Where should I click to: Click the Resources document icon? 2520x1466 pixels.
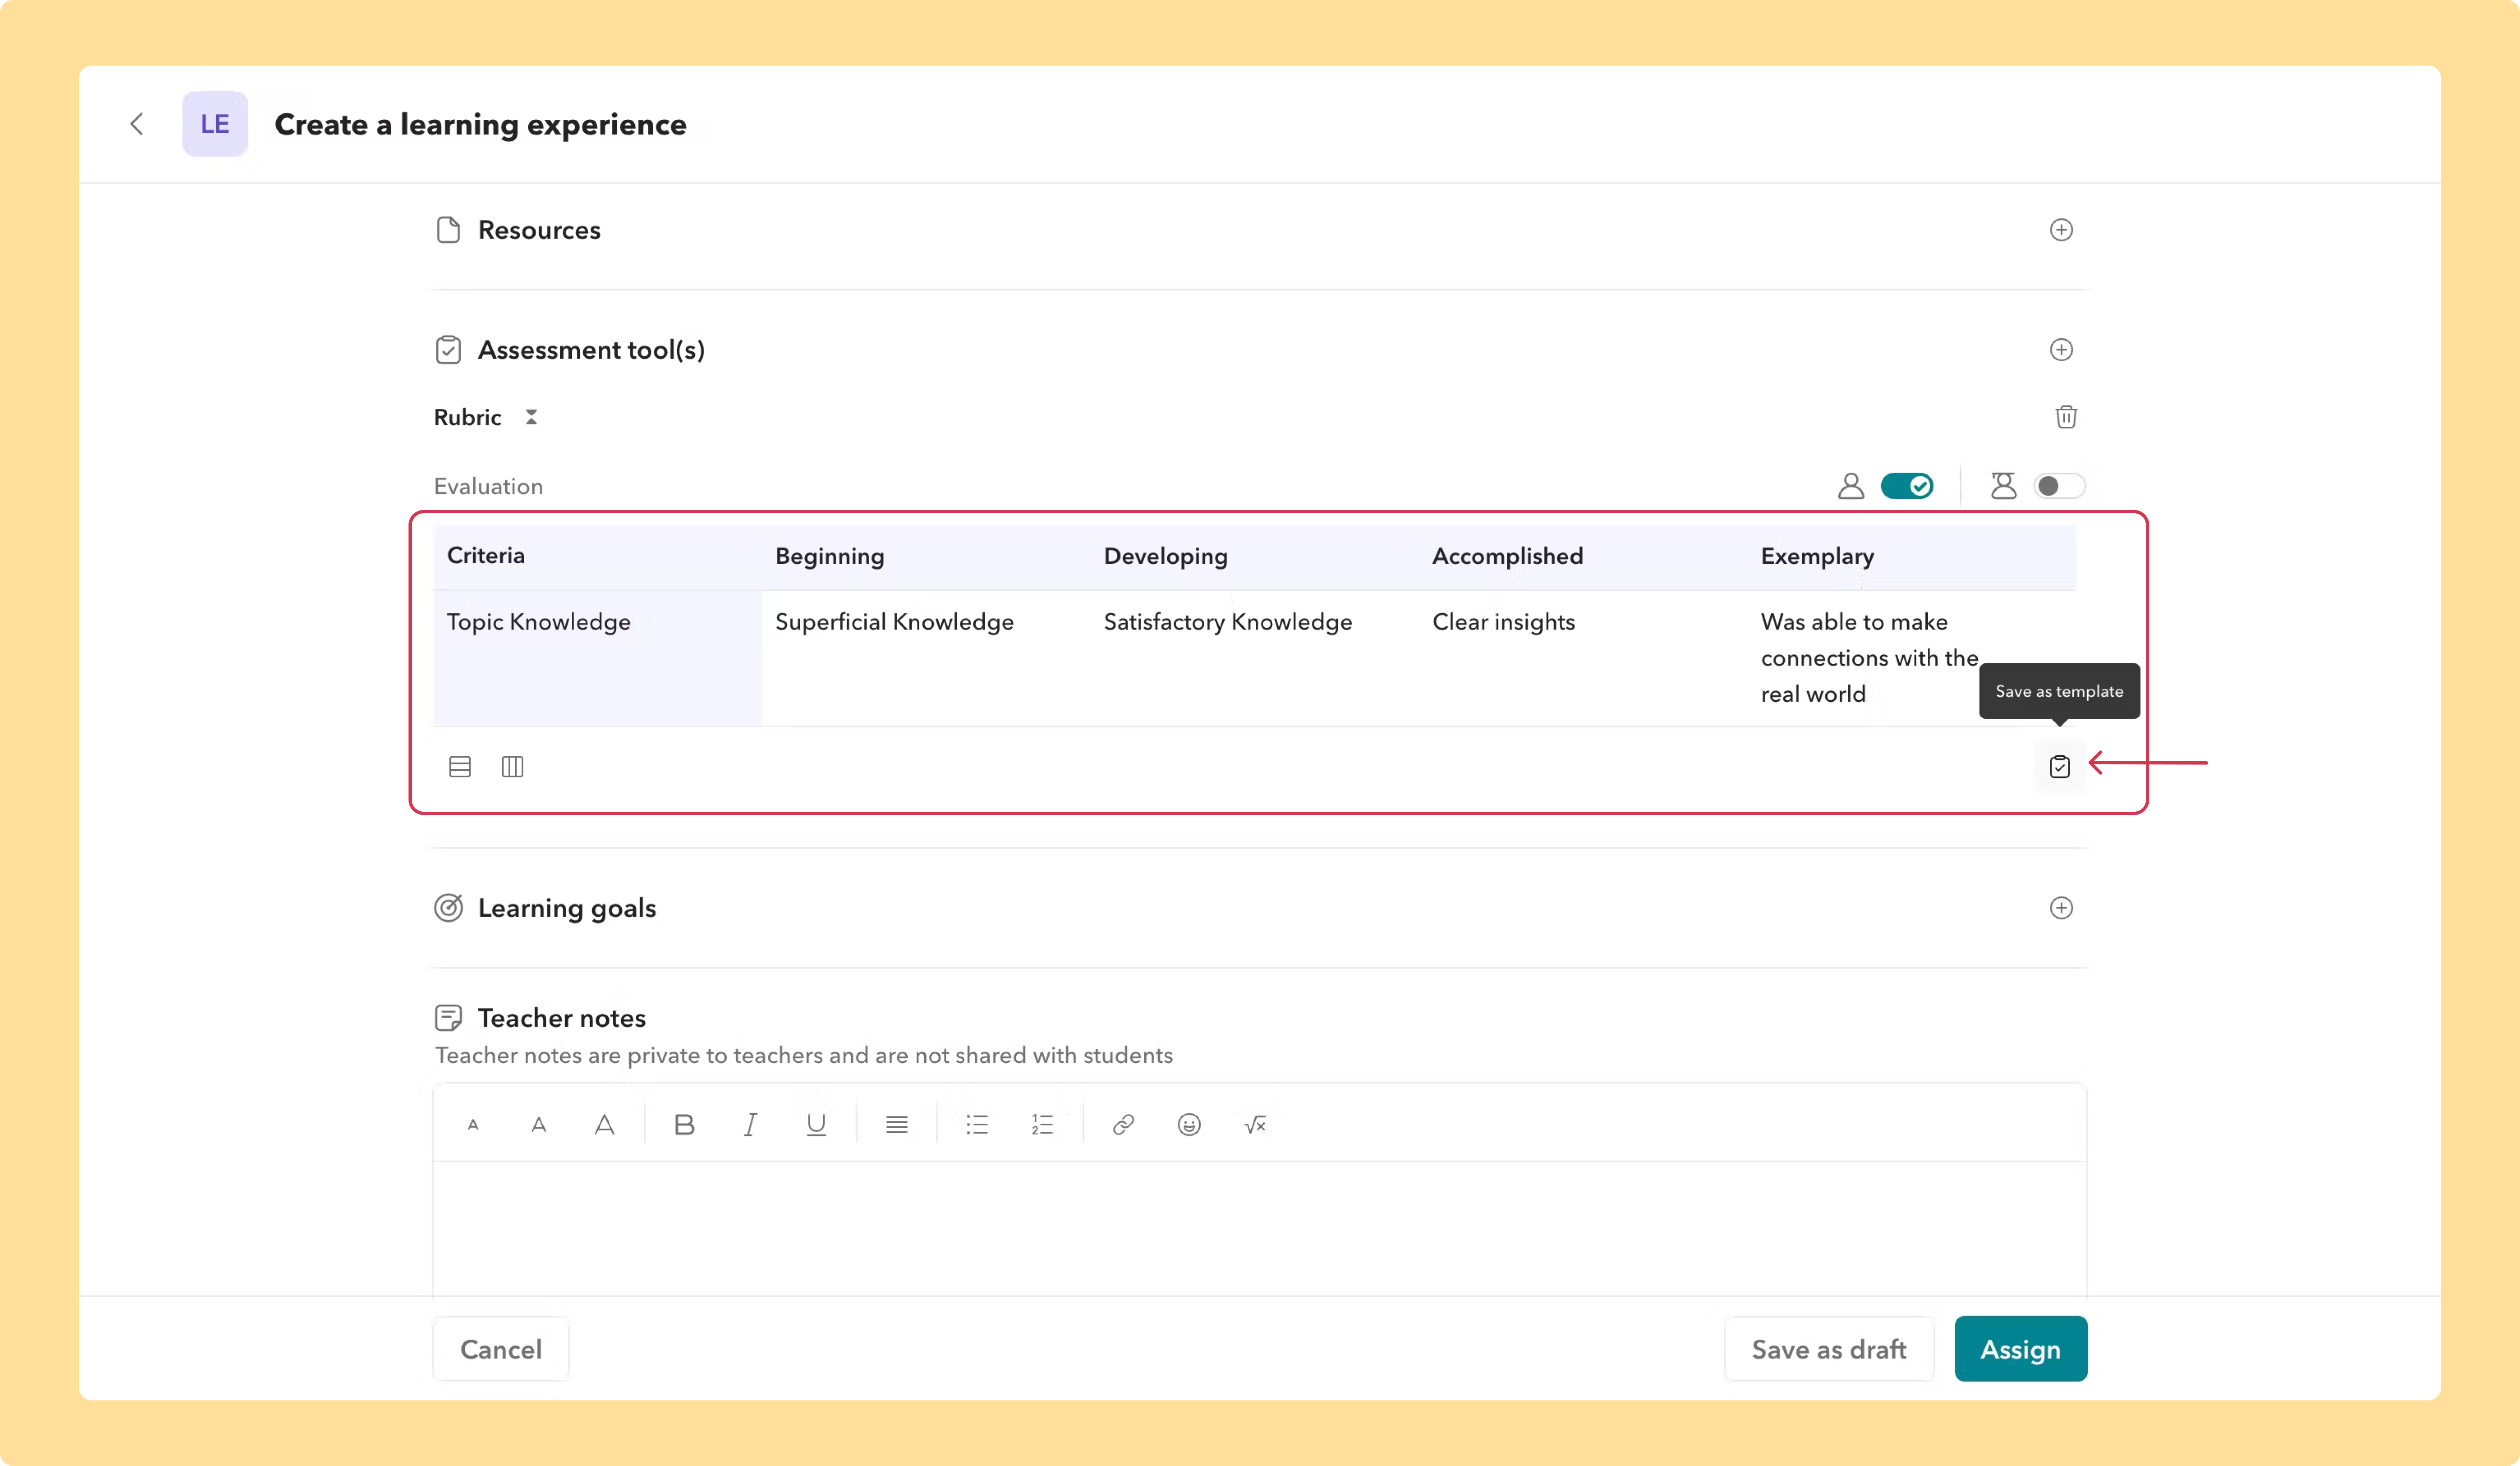(448, 230)
